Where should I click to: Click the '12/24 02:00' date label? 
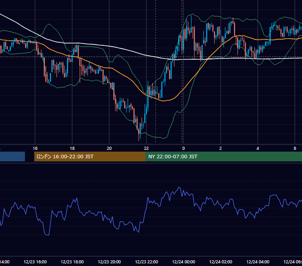(221, 262)
